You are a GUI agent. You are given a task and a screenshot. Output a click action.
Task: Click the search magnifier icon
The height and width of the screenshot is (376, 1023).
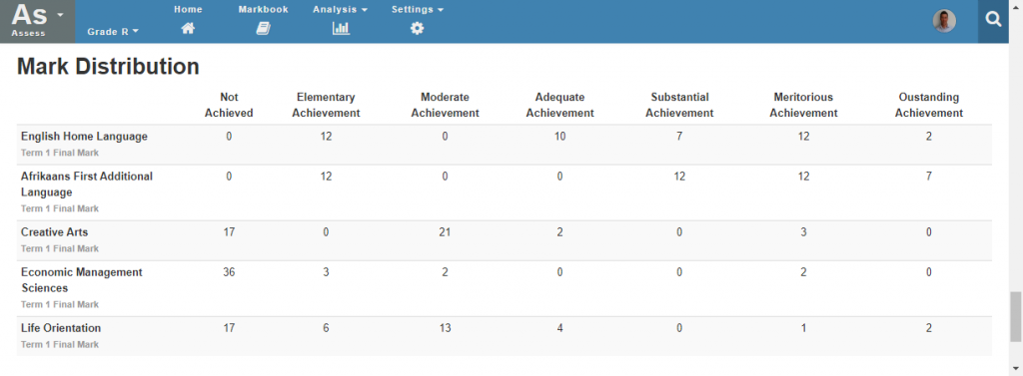993,21
